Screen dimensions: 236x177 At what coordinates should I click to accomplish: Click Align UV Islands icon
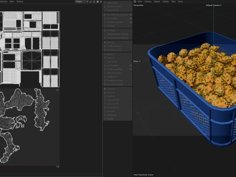105,73
